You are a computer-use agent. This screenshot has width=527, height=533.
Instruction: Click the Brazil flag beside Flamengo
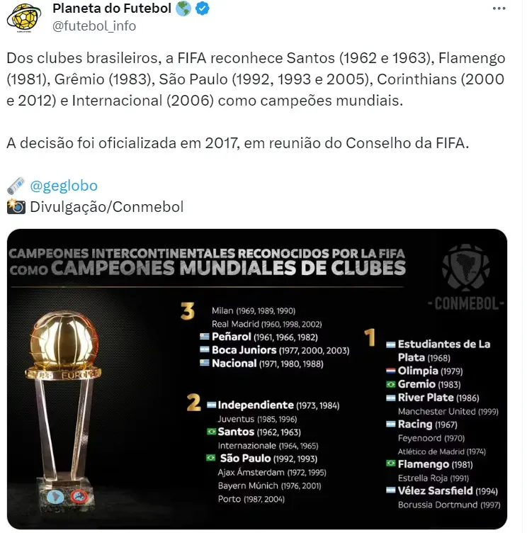coord(390,464)
